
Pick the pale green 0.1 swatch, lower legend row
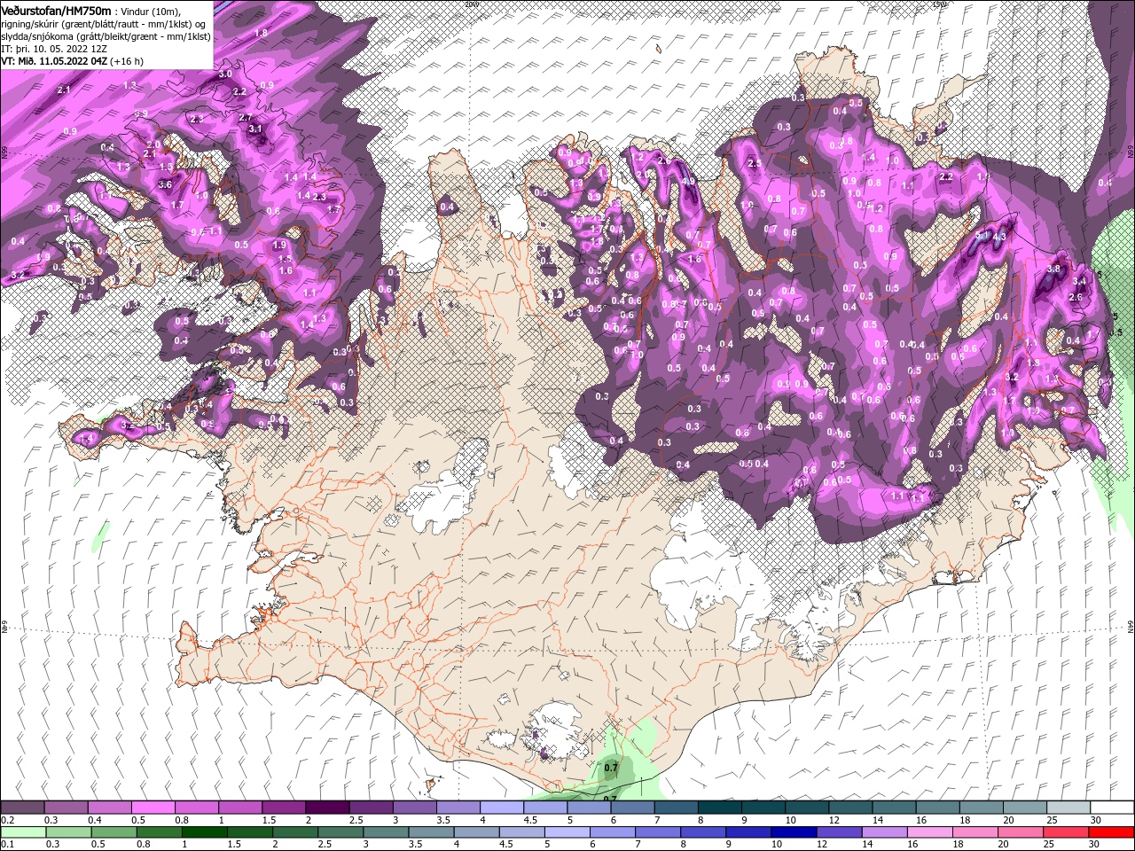(x=22, y=832)
